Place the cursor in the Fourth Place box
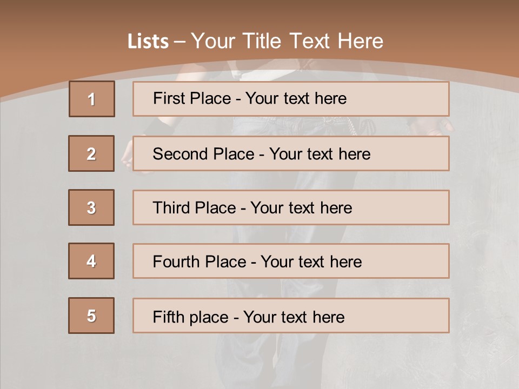 (x=291, y=261)
